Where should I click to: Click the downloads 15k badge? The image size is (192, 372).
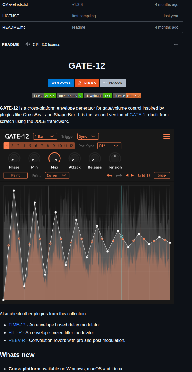pyautogui.click(x=98, y=96)
